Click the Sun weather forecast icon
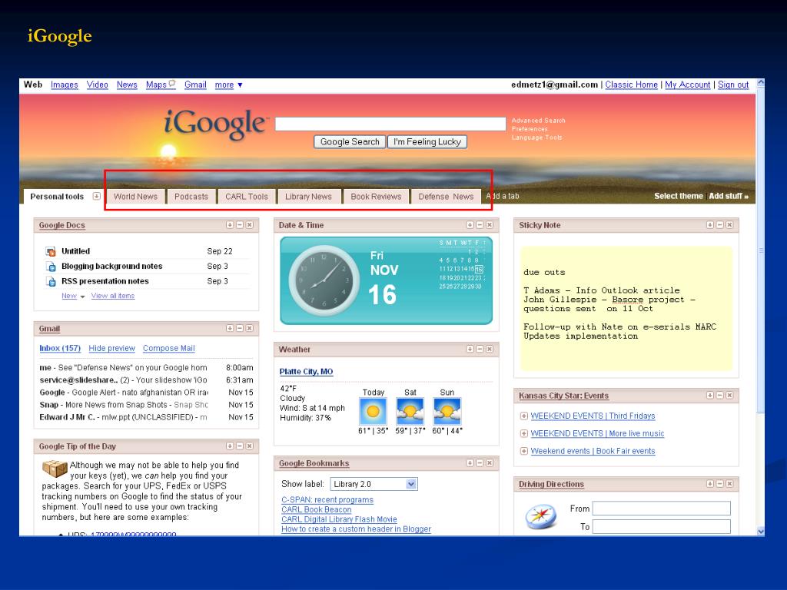The image size is (787, 590). pos(447,412)
